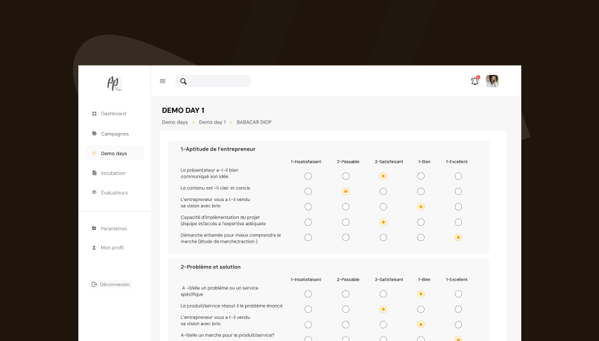This screenshot has width=599, height=341.
Task: Click the Demo days icon
Action: point(94,153)
